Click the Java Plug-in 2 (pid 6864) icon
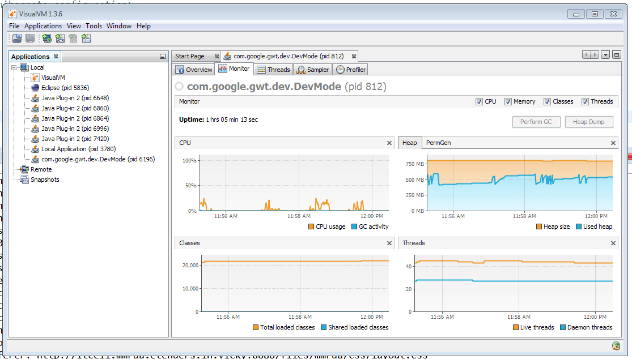This screenshot has height=359, width=632. coord(36,118)
